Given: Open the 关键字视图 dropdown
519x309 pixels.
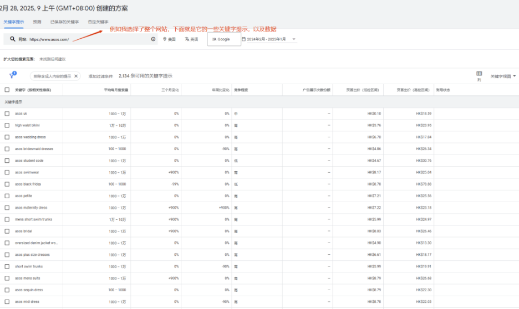Looking at the screenshot, I should pyautogui.click(x=503, y=76).
